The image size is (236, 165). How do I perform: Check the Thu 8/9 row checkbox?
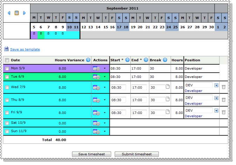click(7, 100)
